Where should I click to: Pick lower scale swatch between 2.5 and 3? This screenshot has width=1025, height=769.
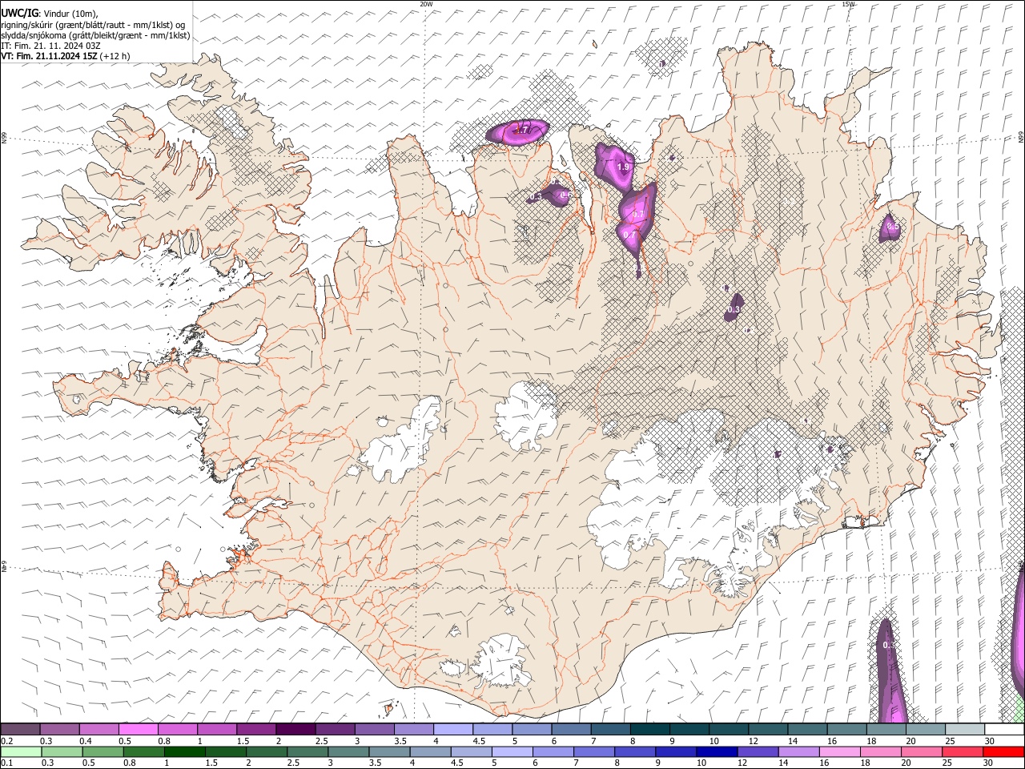click(x=308, y=751)
